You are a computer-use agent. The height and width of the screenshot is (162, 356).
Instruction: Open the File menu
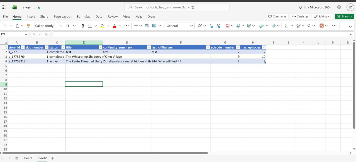coord(5,17)
